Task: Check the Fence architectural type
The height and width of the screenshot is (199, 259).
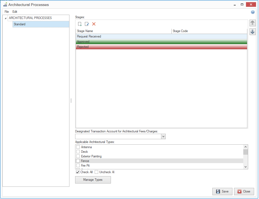Action: [x=78, y=161]
